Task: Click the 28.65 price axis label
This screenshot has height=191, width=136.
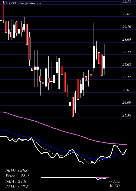Action: point(127,40)
